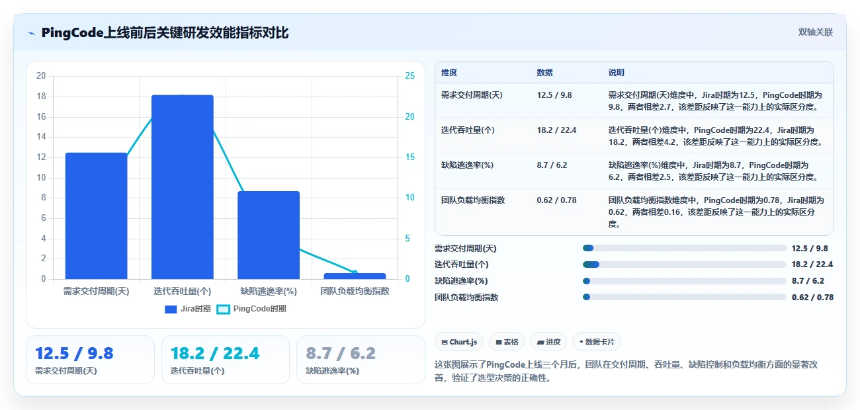Click the 数据卡片 tag chip
This screenshot has height=410, width=860.
[596, 342]
